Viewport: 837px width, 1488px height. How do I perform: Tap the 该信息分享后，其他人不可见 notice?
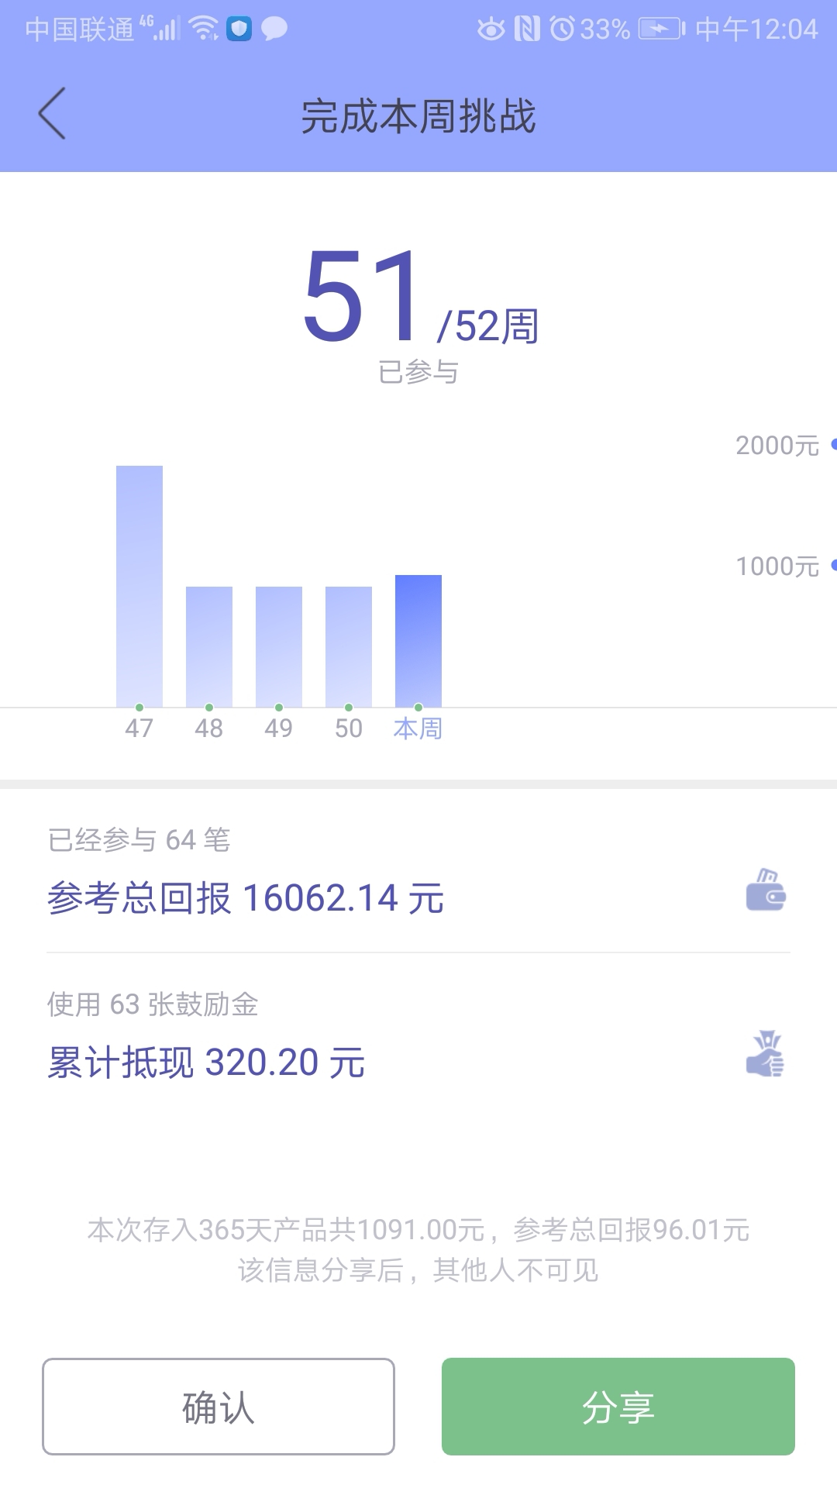click(418, 1270)
